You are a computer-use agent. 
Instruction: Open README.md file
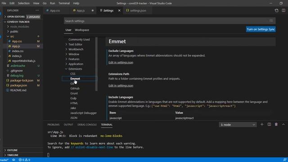pyautogui.click(x=18, y=90)
